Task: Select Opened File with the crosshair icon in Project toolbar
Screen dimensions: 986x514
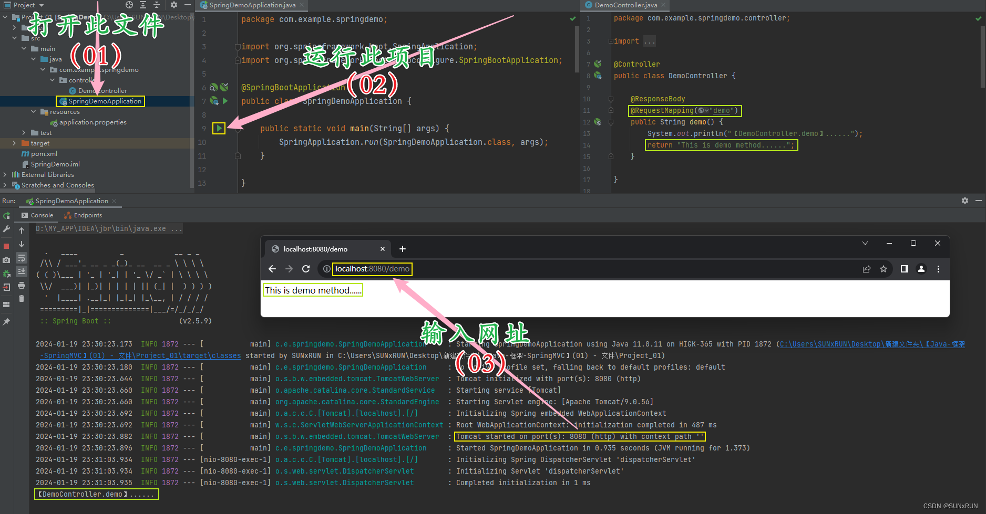Action: coord(129,5)
